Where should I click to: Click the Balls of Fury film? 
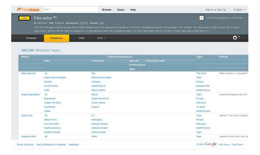[x=50, y=120]
